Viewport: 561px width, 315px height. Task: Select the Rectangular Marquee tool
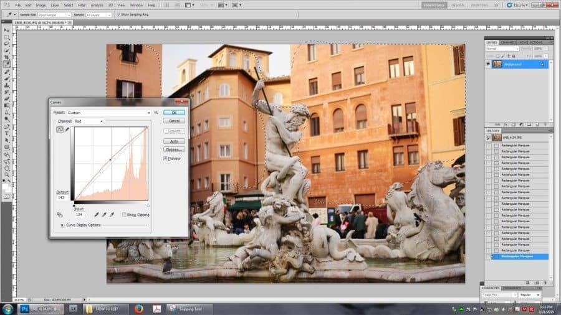[x=7, y=37]
